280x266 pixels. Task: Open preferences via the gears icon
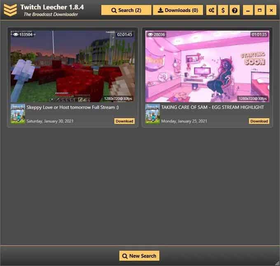click(x=211, y=10)
